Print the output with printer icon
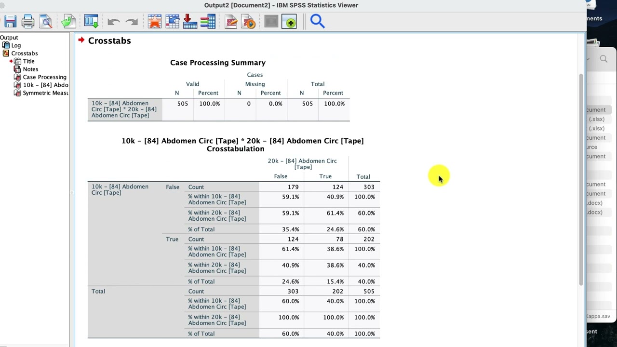This screenshot has height=347, width=617. [28, 22]
